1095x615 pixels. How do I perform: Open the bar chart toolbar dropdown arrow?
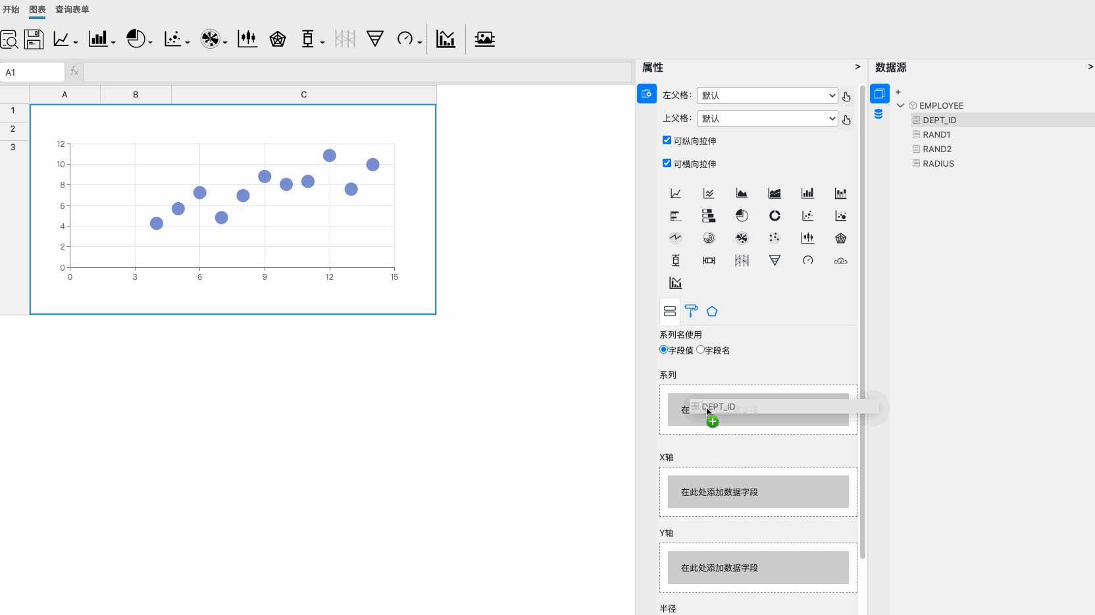[x=113, y=42]
